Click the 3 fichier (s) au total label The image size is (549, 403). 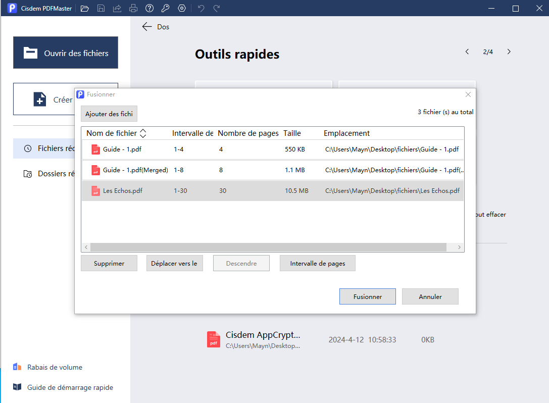coord(445,112)
